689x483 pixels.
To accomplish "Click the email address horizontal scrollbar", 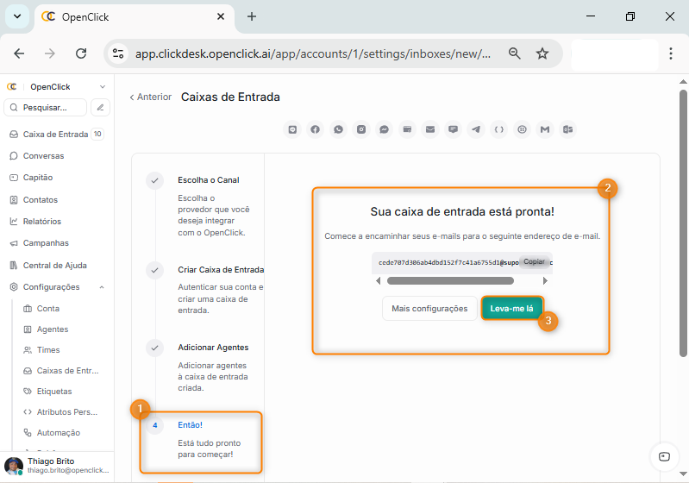I will click(450, 280).
